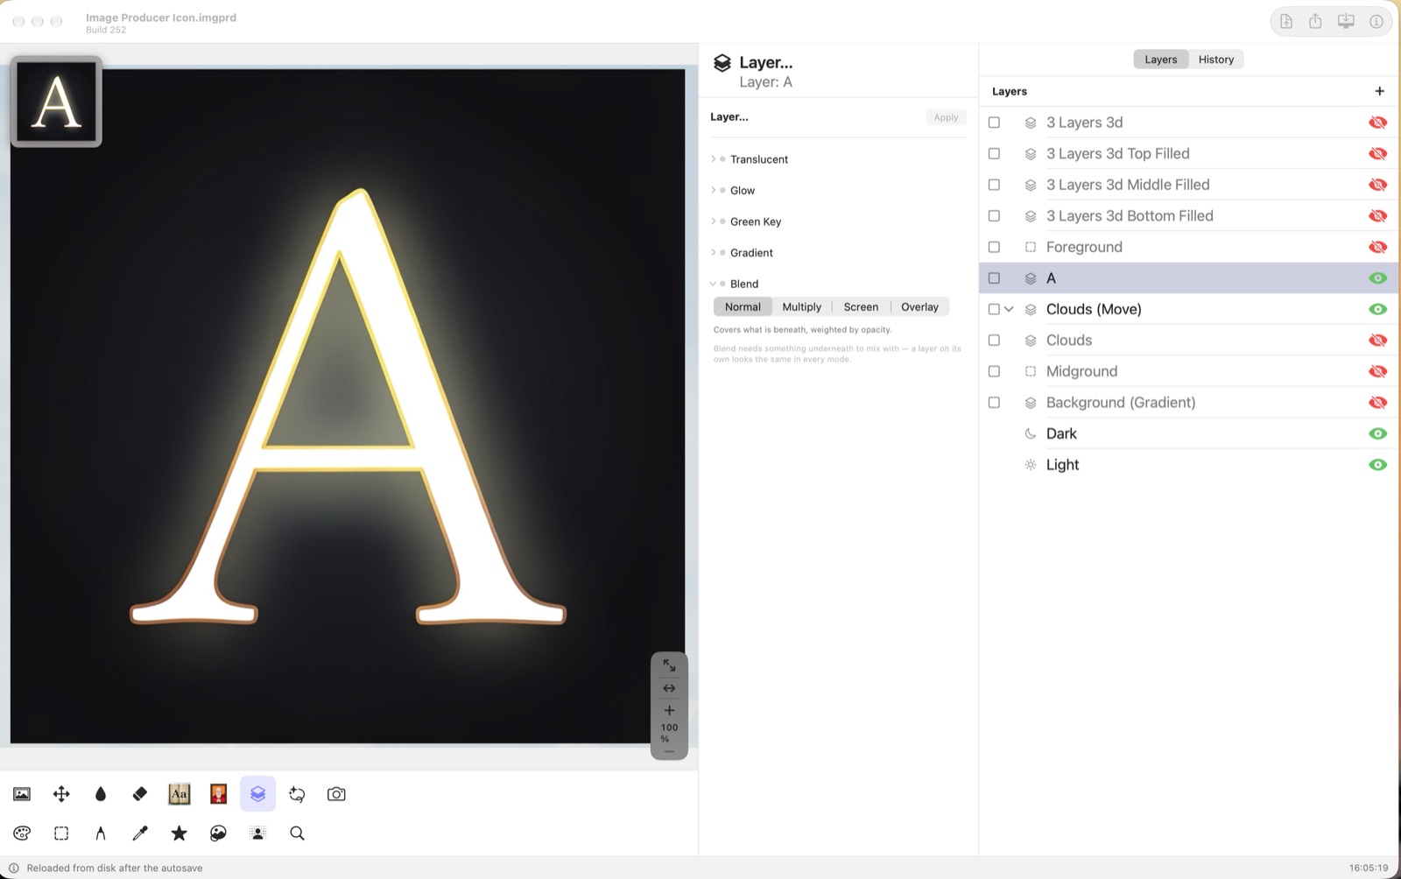
Task: Hide the A layer with eye icon
Action: click(x=1377, y=278)
